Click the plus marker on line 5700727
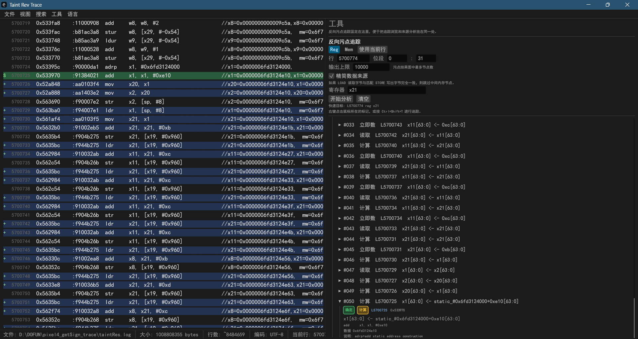The image size is (638, 339). (x=5, y=93)
